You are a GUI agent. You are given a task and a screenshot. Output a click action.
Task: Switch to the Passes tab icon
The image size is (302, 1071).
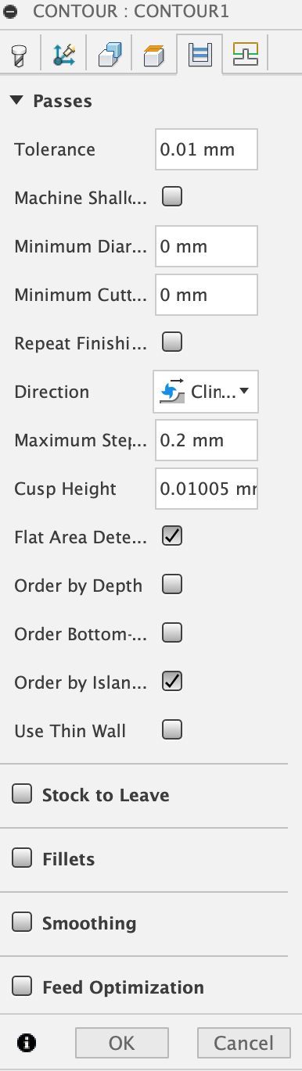point(200,55)
